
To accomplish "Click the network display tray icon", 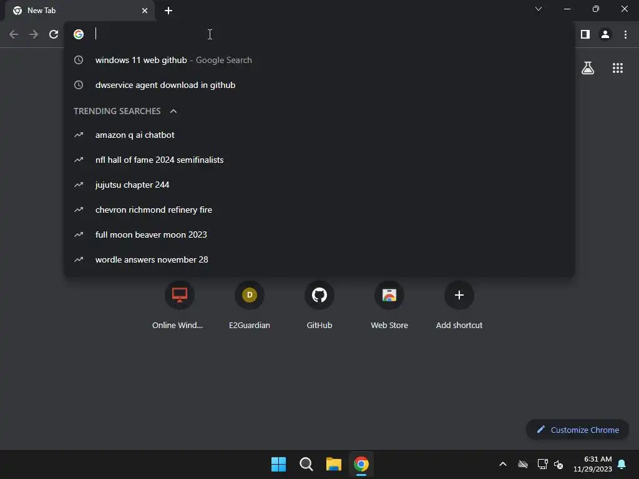I will (x=542, y=464).
